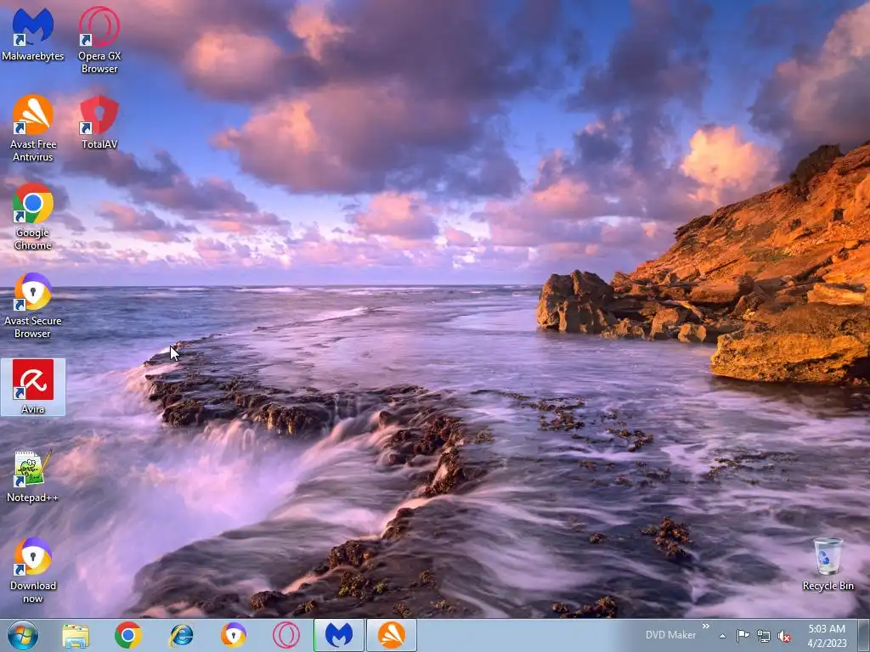Open the Action Center flag icon
The image size is (870, 652).
pyautogui.click(x=743, y=636)
